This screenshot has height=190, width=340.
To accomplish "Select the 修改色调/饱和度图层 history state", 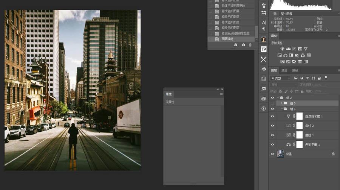I will [x=235, y=33].
